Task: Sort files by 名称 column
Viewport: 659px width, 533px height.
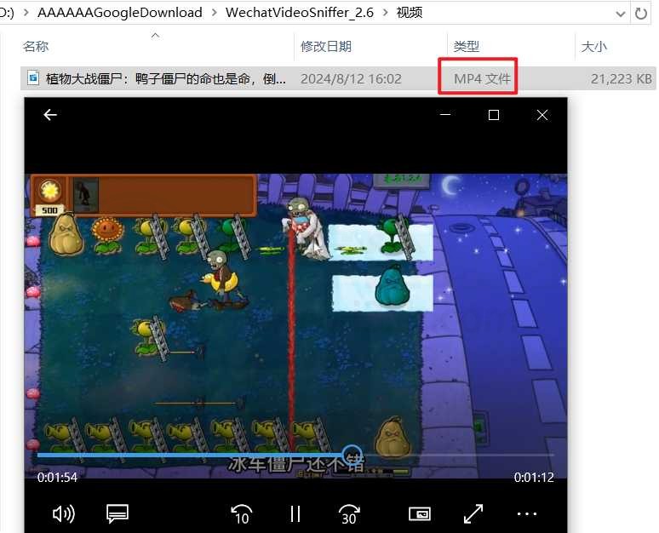Action: [36, 46]
